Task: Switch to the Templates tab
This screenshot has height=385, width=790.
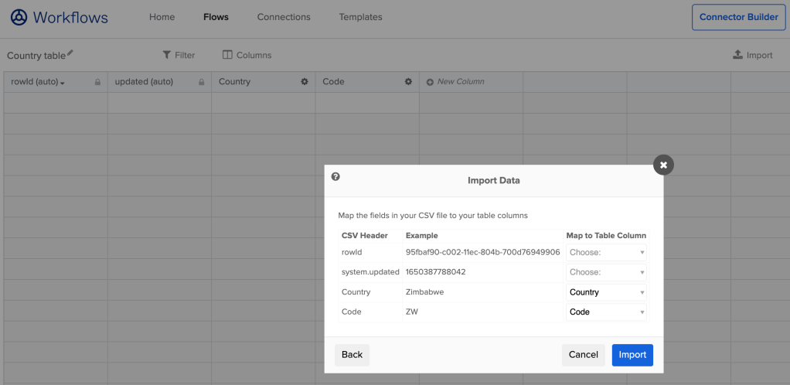Action: tap(360, 17)
